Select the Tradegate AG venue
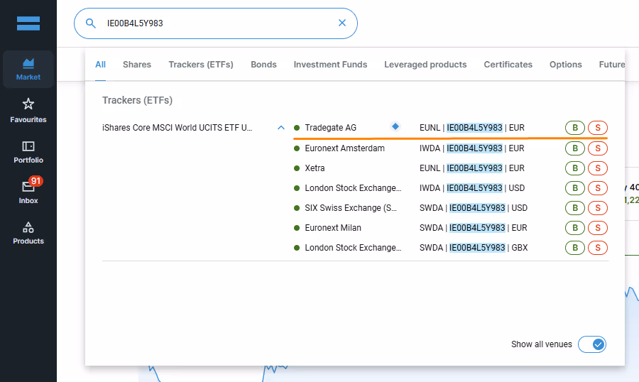 pyautogui.click(x=330, y=128)
